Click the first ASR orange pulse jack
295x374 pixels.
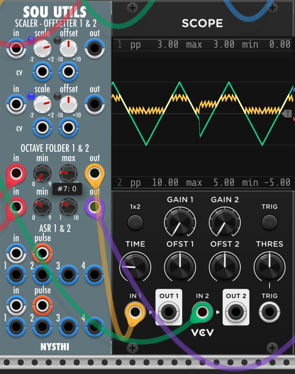[x=42, y=253]
